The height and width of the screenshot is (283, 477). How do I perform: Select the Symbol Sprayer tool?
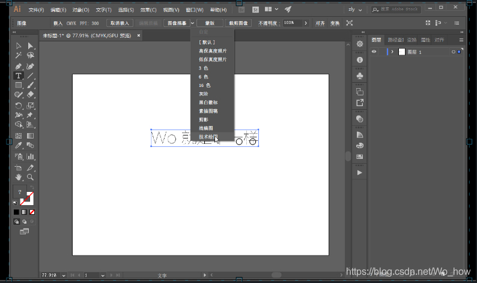[x=19, y=156]
